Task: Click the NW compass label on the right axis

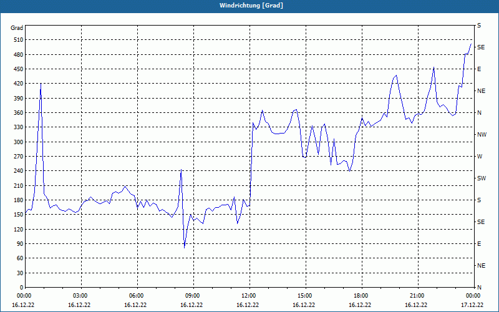Action: [482, 135]
